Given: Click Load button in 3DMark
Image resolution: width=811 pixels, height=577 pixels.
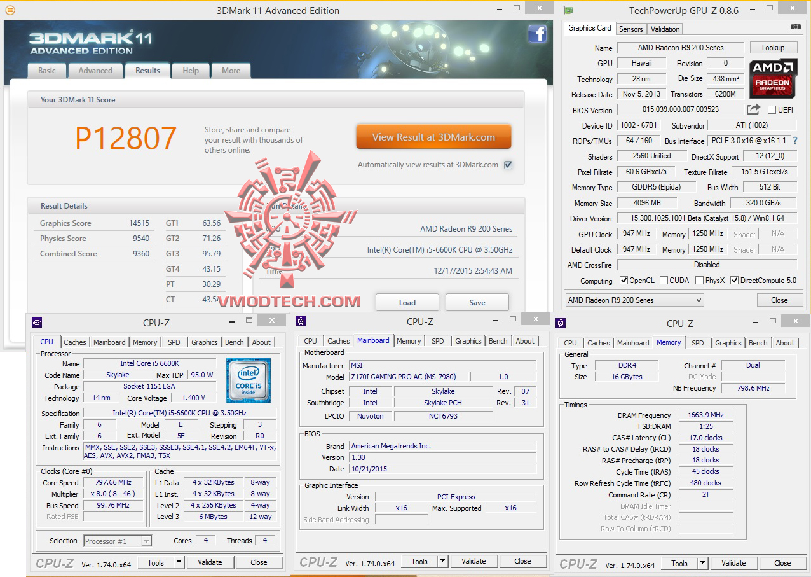Looking at the screenshot, I should pyautogui.click(x=407, y=302).
